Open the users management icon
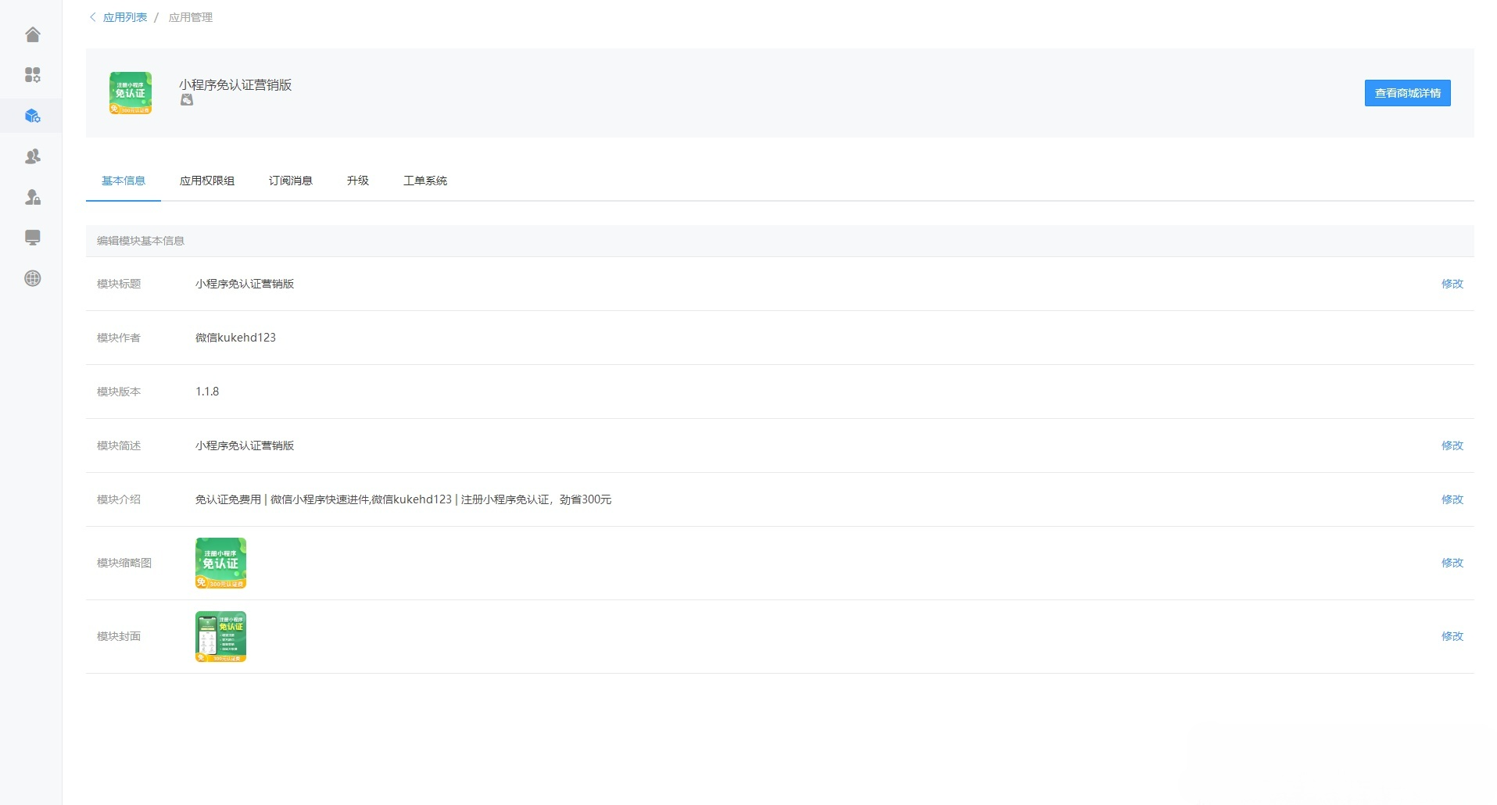The height and width of the screenshot is (805, 1497). pos(32,156)
